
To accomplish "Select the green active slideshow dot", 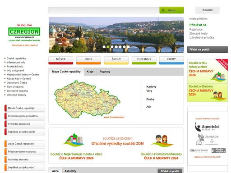I will [108, 47].
